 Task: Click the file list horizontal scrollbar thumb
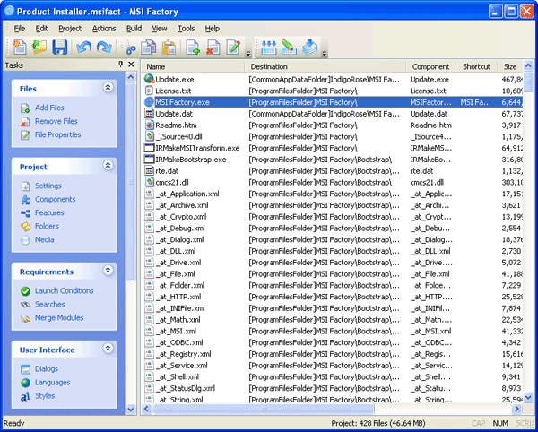point(263,409)
